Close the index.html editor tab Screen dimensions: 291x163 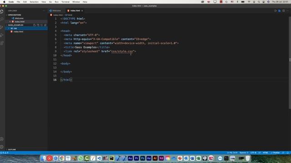82,11
